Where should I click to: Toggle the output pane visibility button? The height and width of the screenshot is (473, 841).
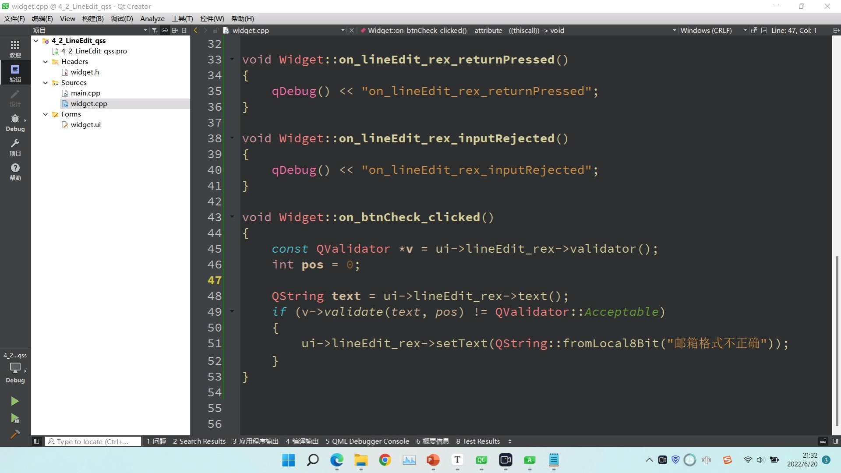(x=823, y=441)
